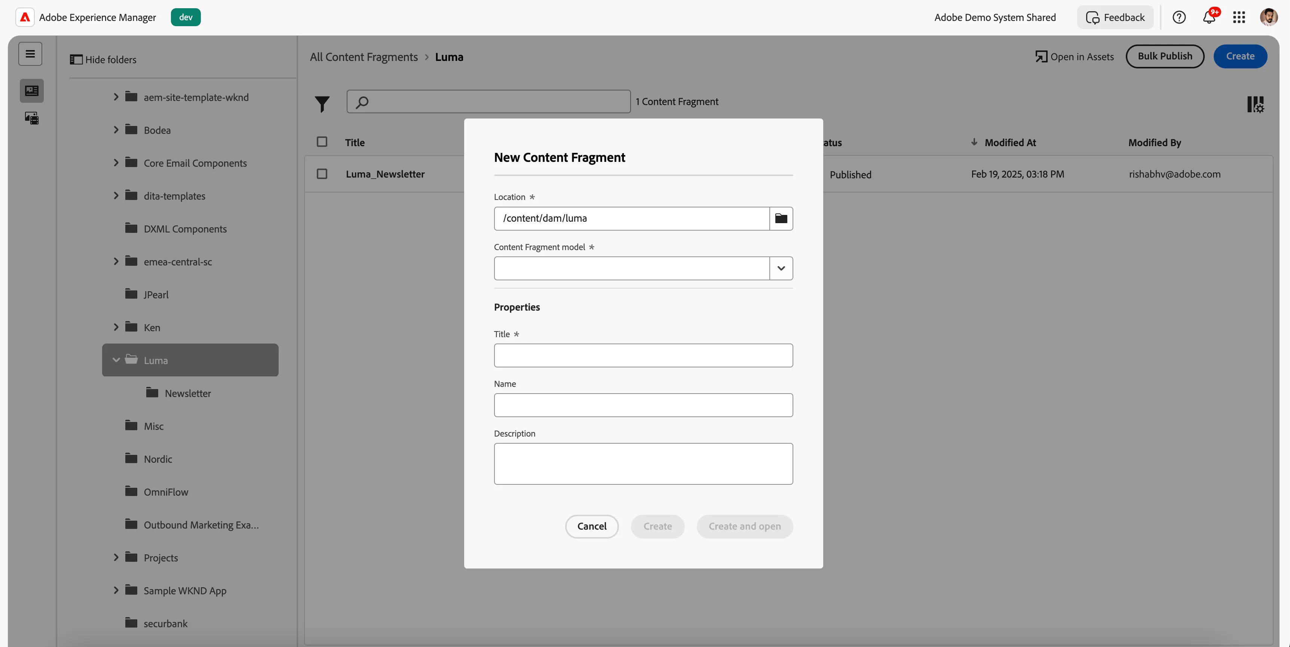Expand the Projects folder

click(x=116, y=557)
